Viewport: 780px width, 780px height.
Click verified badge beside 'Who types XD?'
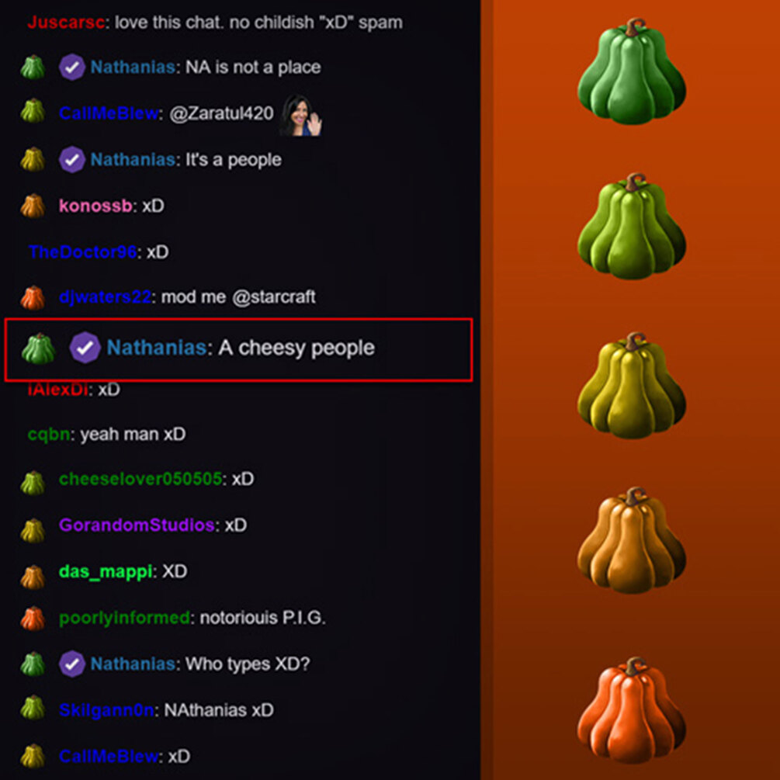(x=71, y=664)
